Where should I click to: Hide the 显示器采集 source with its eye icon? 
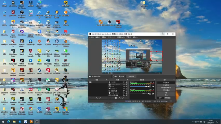124,95
